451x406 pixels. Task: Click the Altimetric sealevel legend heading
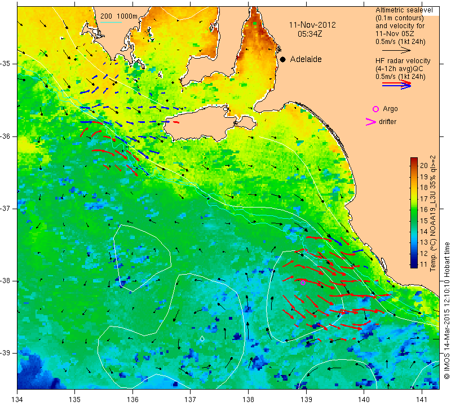click(404, 10)
